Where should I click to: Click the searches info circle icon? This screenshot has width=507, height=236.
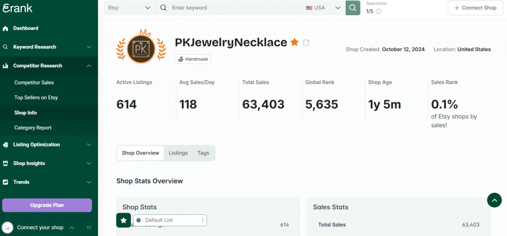pos(378,11)
